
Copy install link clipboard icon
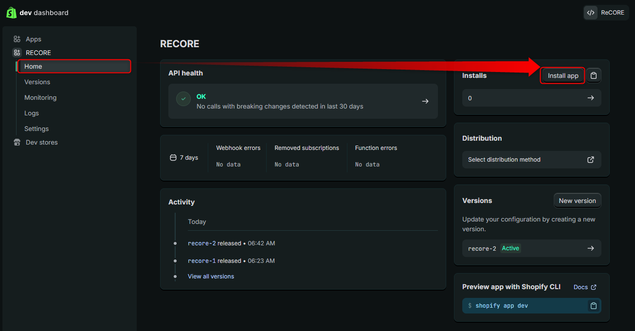[x=594, y=75]
